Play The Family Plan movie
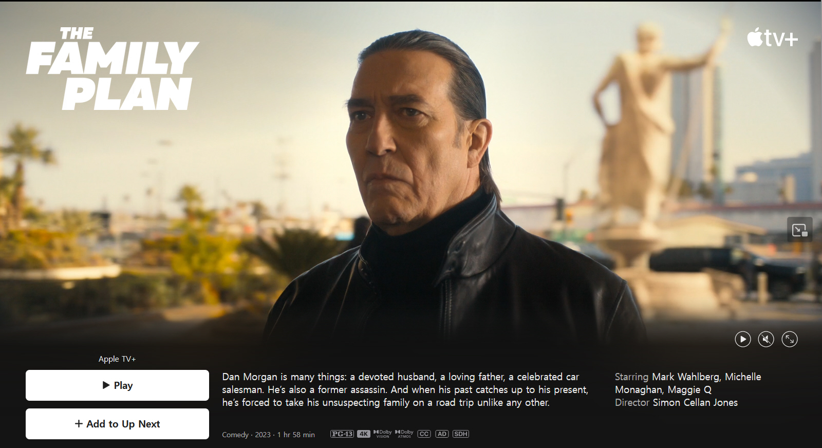Screen dimensions: 822x448 click(x=117, y=385)
